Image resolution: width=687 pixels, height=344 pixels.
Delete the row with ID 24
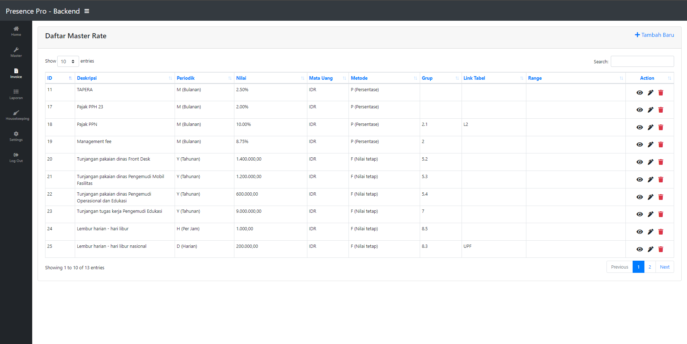(661, 232)
